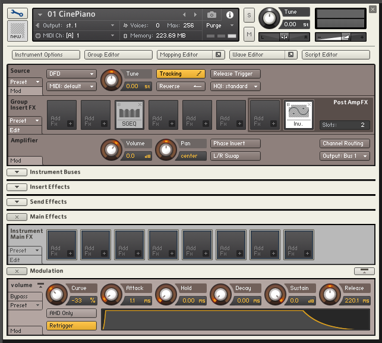
Task: Click the header volume slider
Action: 340,37
